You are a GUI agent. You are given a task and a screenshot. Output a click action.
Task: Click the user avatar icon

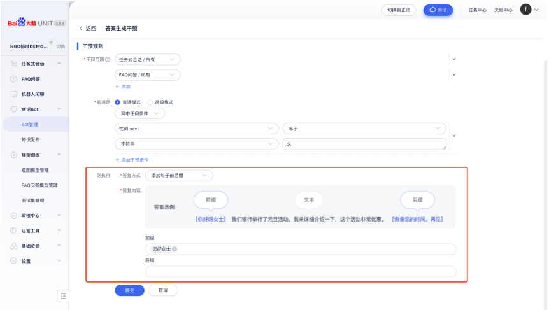click(525, 10)
